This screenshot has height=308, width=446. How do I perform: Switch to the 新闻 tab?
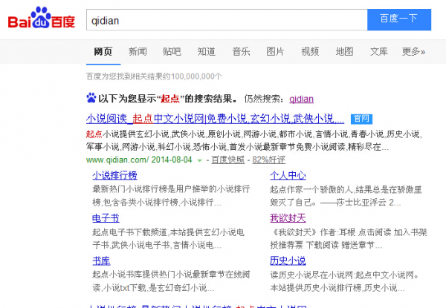coord(138,52)
